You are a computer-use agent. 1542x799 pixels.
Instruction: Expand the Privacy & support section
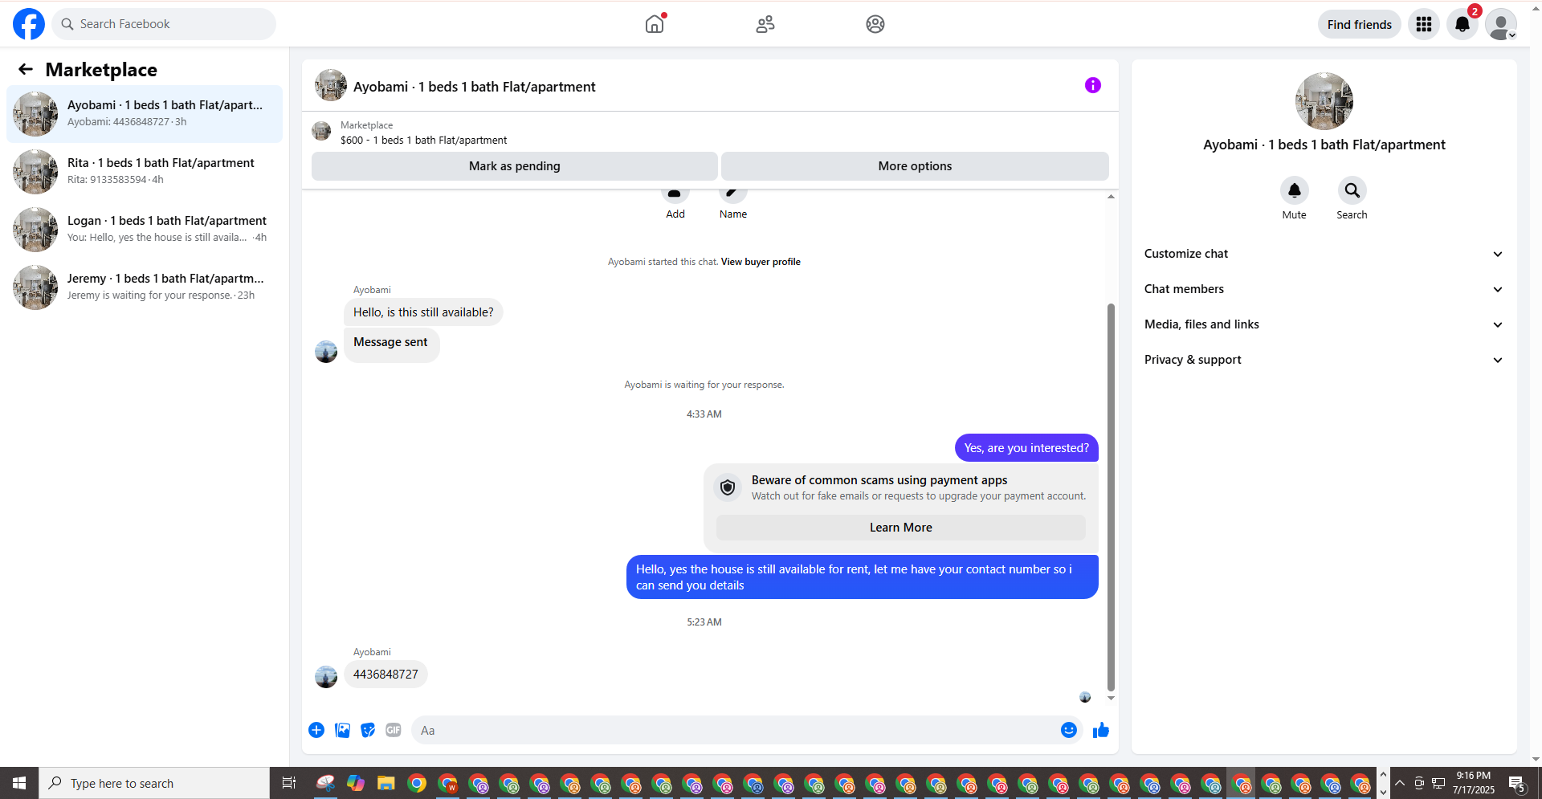pos(1324,360)
